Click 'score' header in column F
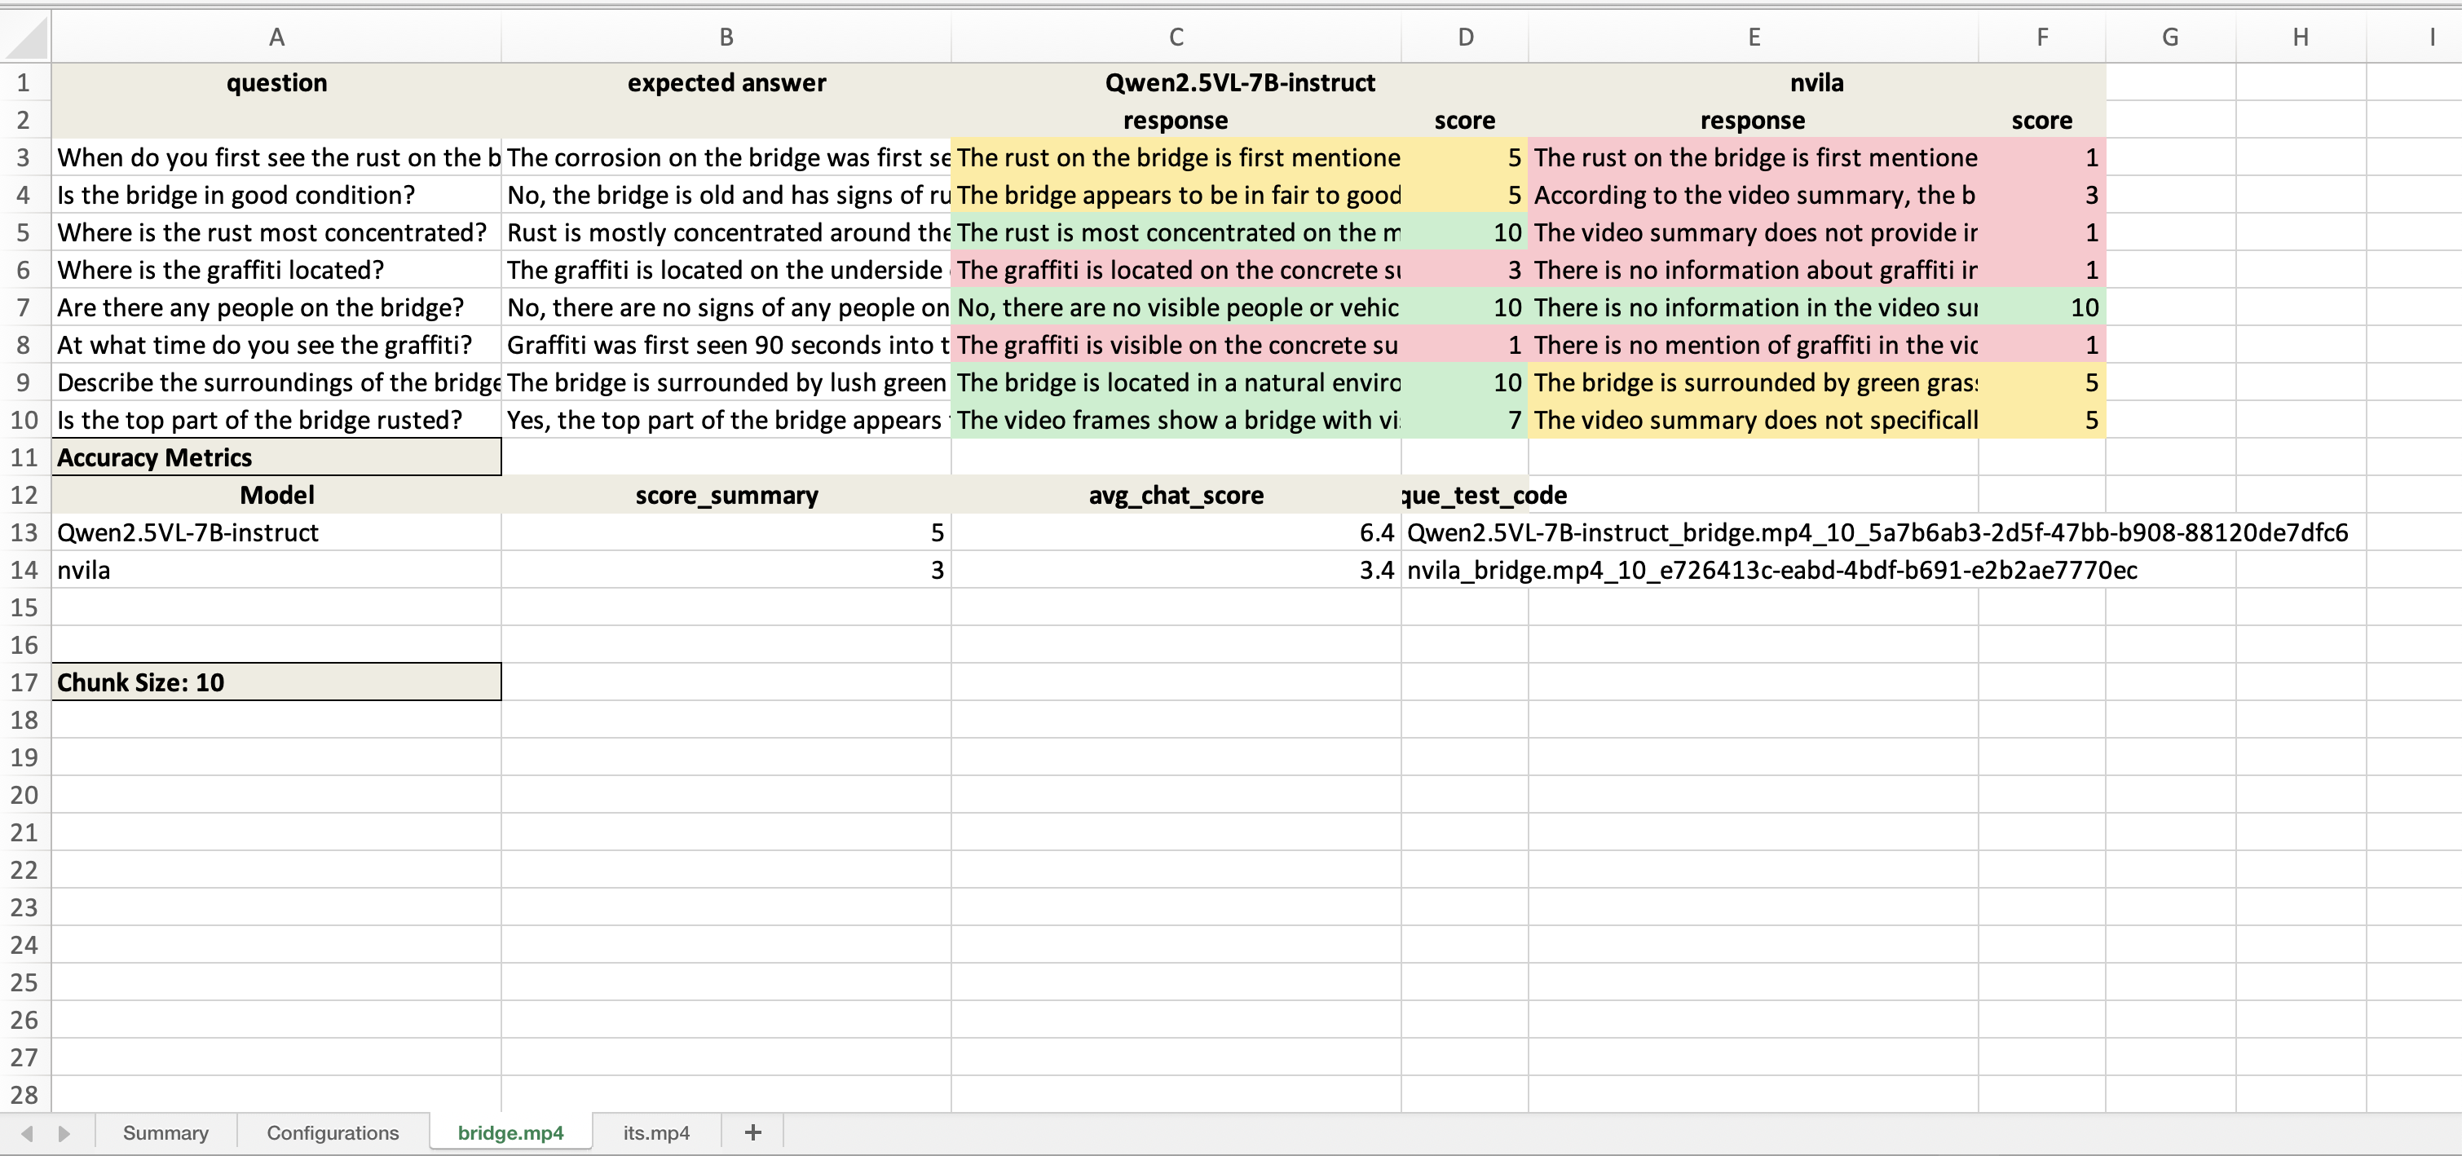 coord(2042,121)
